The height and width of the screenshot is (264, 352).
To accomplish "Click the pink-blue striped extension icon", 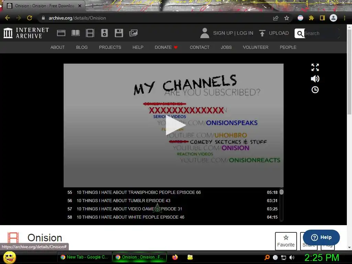I will coord(300,18).
